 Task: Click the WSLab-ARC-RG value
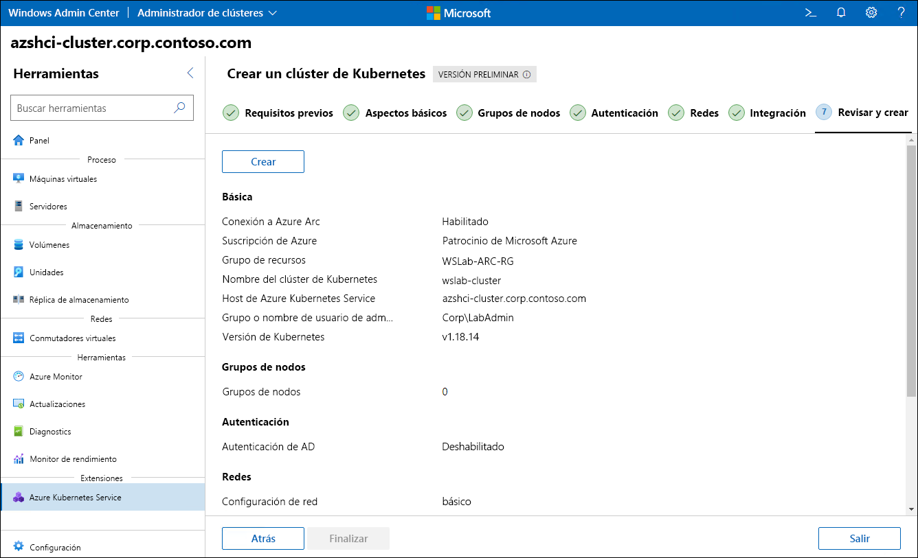(478, 261)
